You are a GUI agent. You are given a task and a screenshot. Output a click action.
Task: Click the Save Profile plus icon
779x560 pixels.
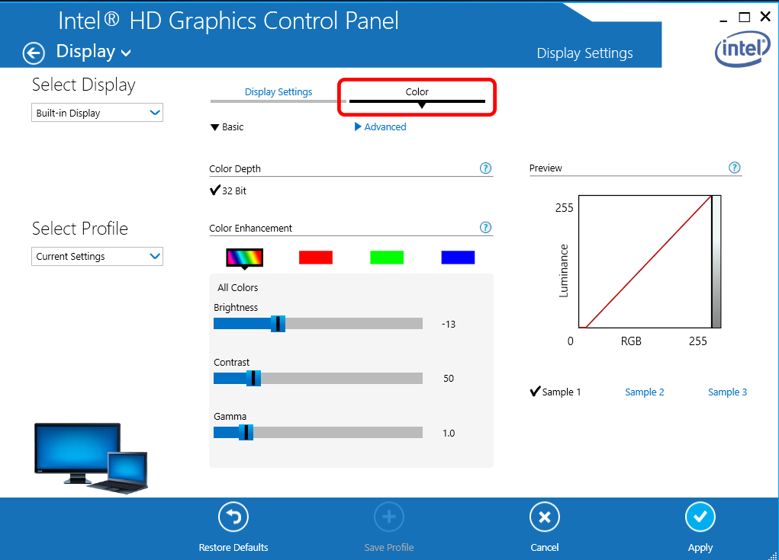coord(389,517)
